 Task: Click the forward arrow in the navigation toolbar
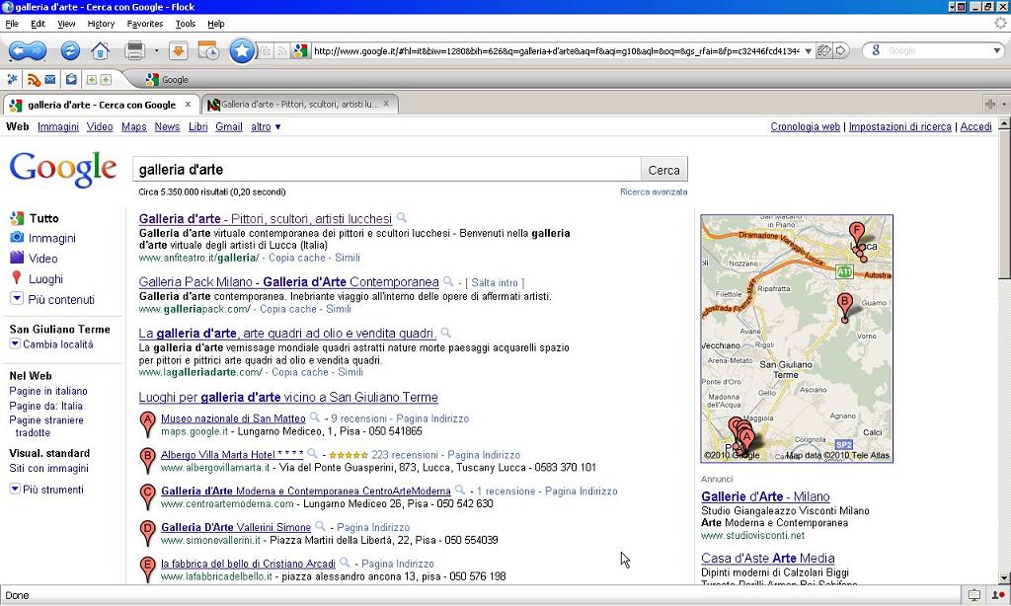pyautogui.click(x=37, y=50)
